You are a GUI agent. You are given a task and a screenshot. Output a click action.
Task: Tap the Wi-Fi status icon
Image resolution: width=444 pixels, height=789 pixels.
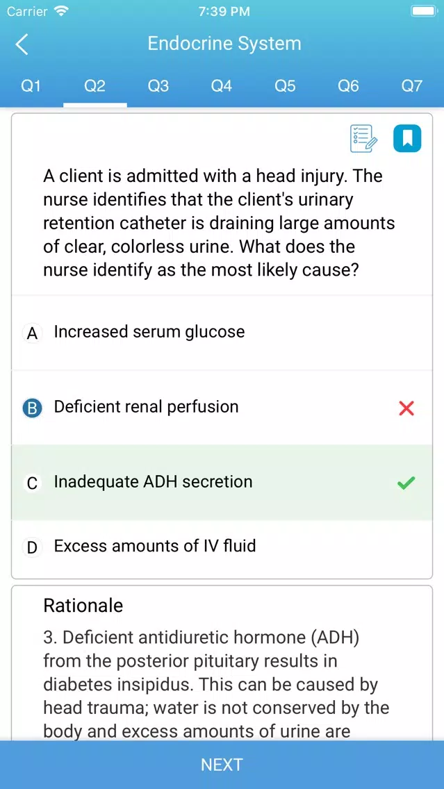pyautogui.click(x=61, y=12)
